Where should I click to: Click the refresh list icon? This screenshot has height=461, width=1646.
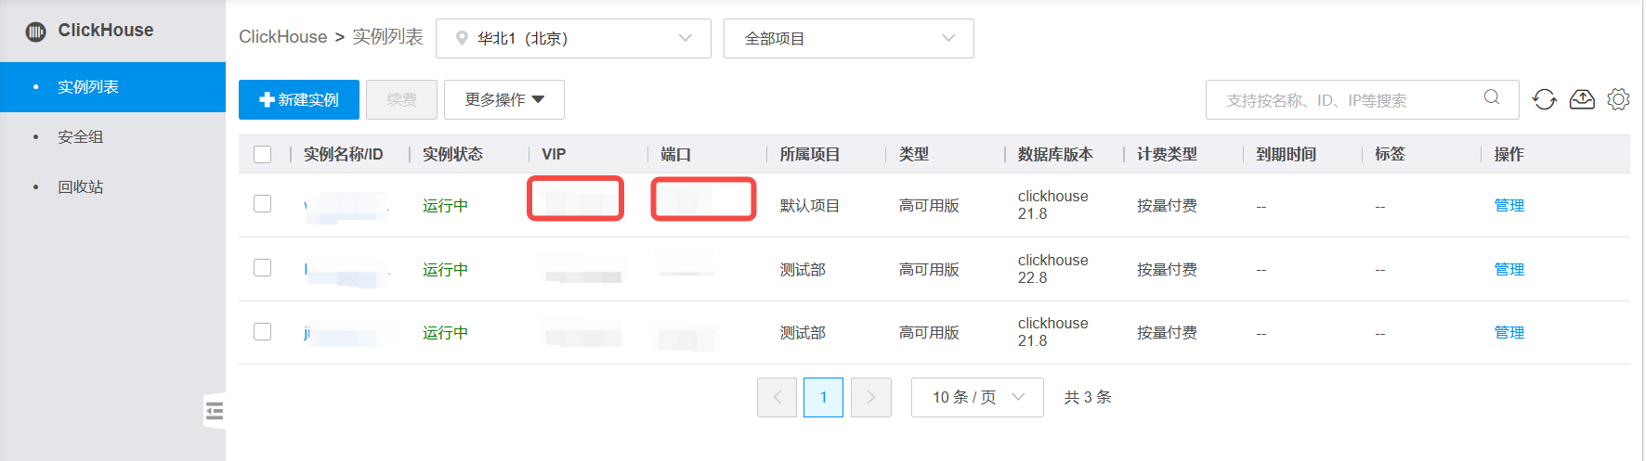pos(1544,99)
